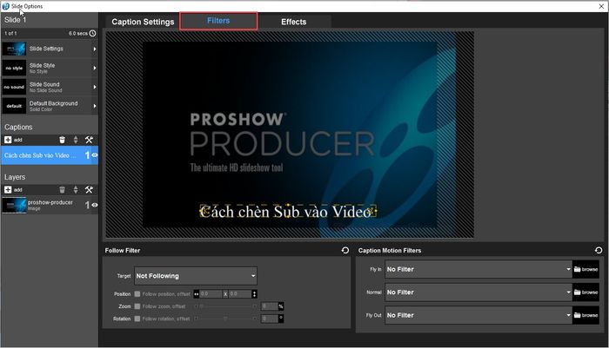This screenshot has height=348, width=609.
Task: Click the Follow rotation offset slider
Action: click(225, 318)
